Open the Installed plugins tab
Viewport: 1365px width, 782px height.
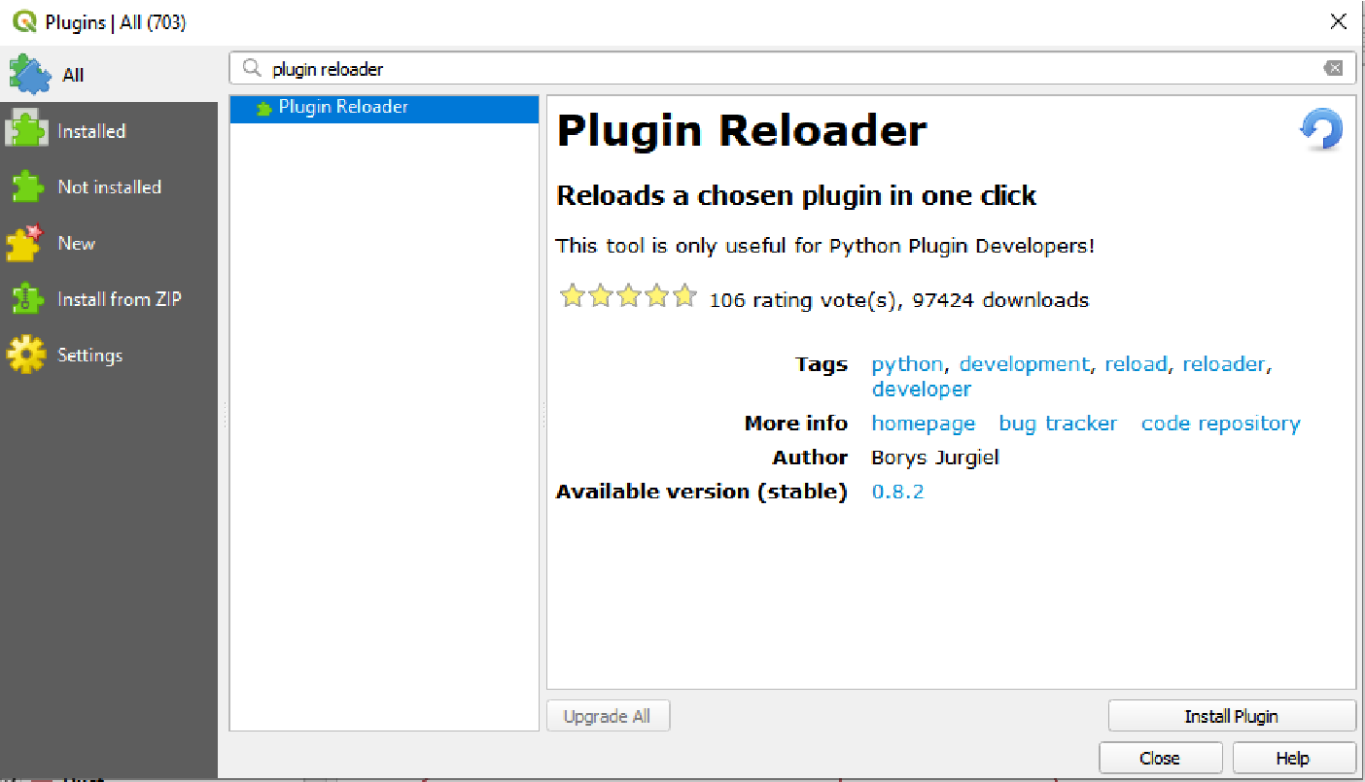(x=109, y=131)
